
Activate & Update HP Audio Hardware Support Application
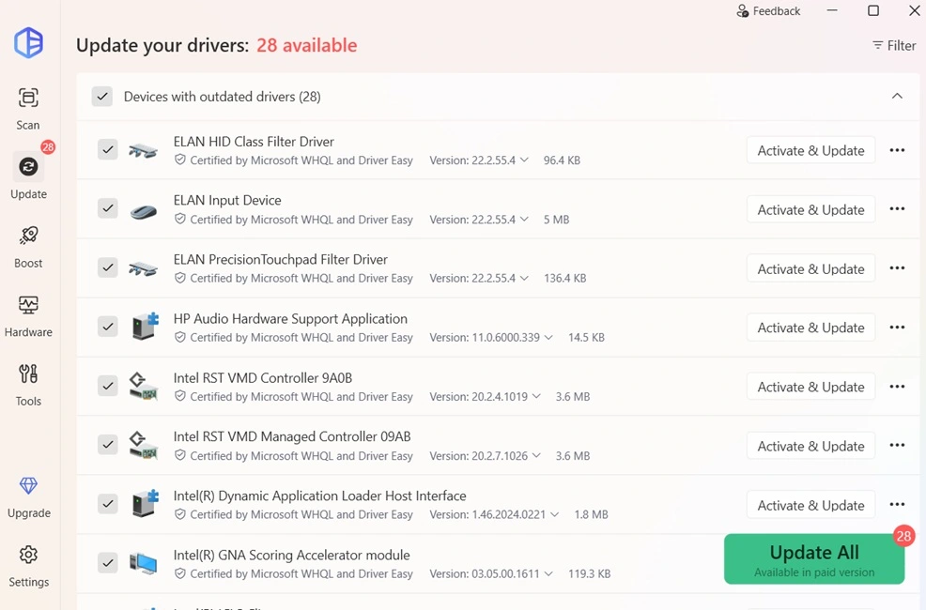click(x=810, y=328)
